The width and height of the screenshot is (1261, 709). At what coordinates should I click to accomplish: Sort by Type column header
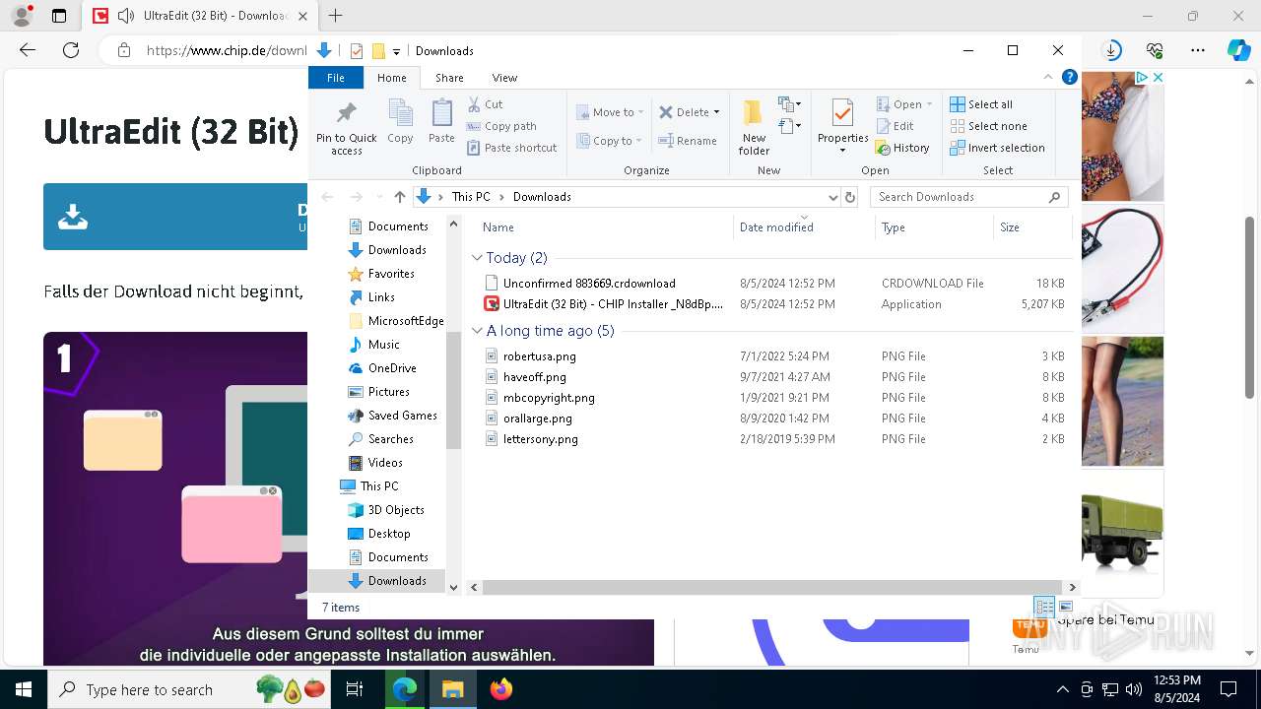(x=934, y=227)
